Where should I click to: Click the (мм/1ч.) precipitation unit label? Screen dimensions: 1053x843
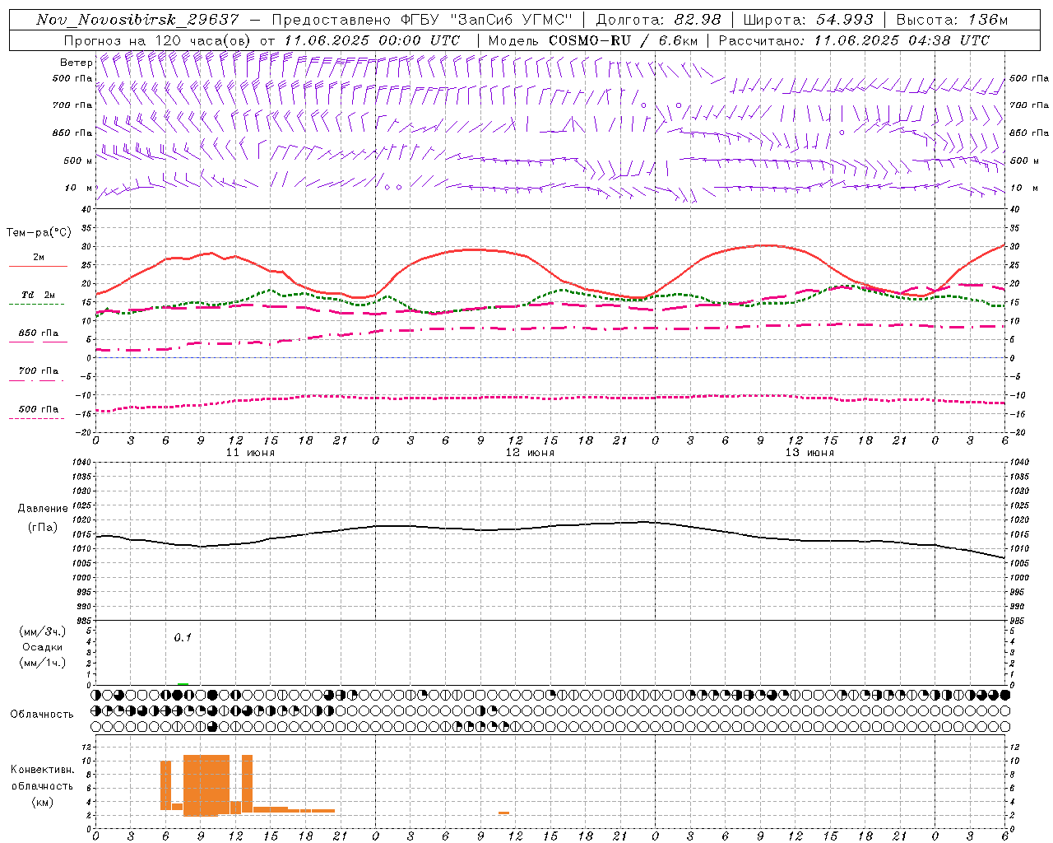pyautogui.click(x=42, y=663)
